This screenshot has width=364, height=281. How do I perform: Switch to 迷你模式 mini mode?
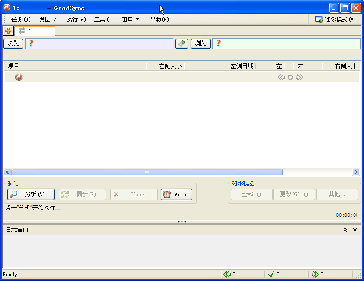point(335,20)
